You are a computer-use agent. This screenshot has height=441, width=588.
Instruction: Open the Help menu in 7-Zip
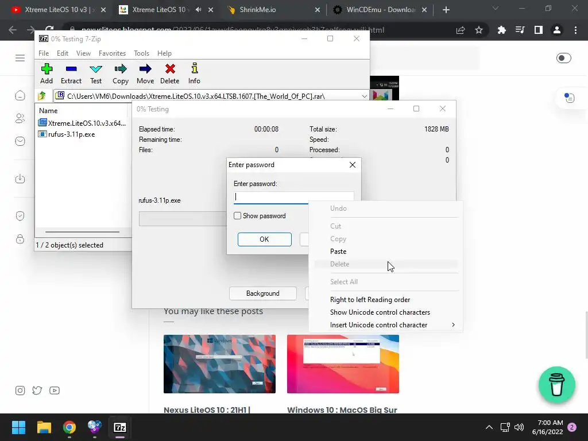164,53
